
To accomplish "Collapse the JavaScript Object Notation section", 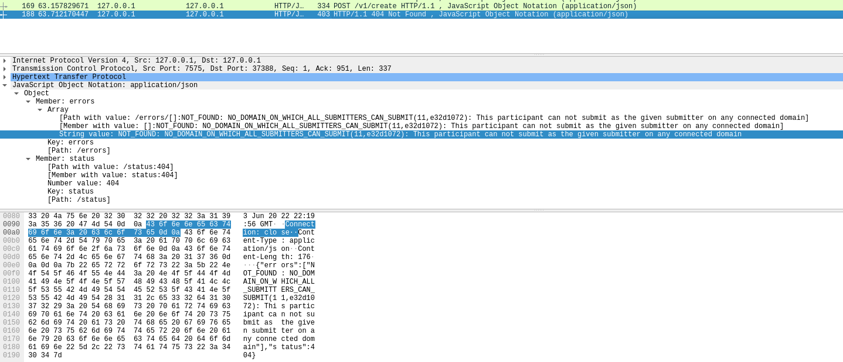I will (5, 85).
